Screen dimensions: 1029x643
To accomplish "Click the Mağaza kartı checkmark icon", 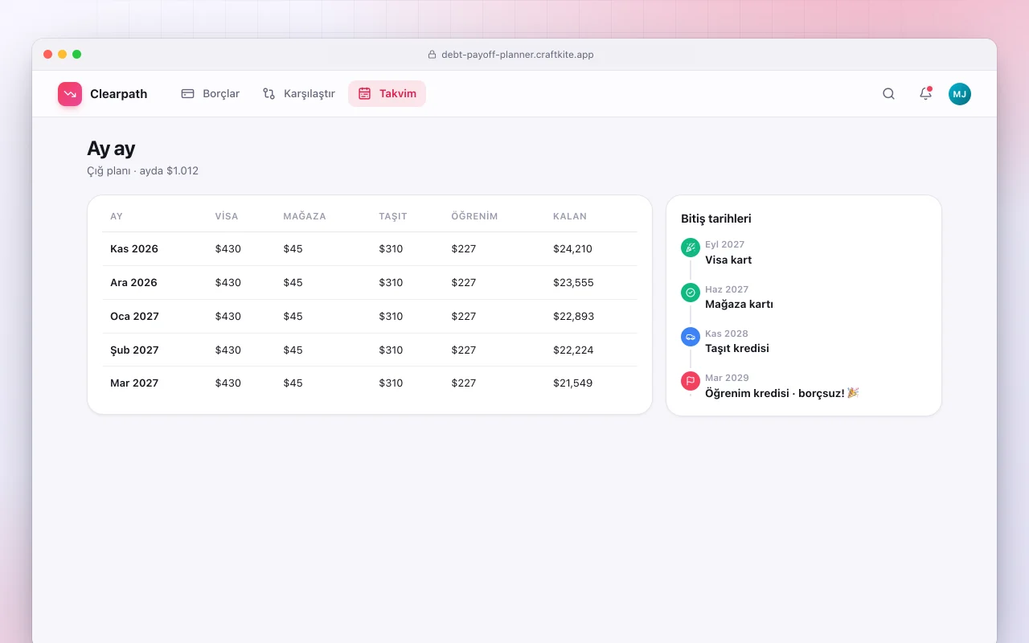I will click(x=691, y=293).
